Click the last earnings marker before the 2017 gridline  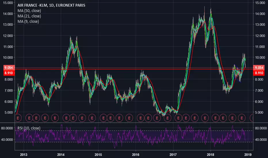click(167, 118)
